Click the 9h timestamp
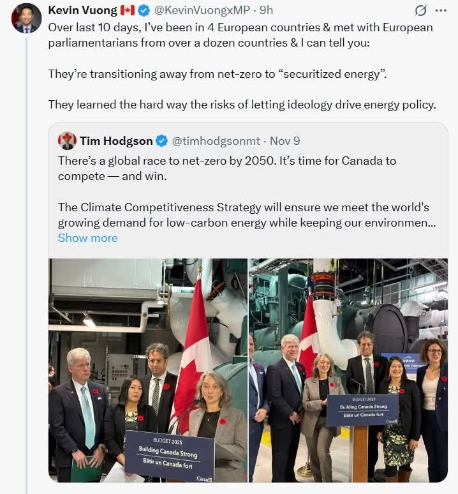The image size is (458, 494). pyautogui.click(x=267, y=11)
